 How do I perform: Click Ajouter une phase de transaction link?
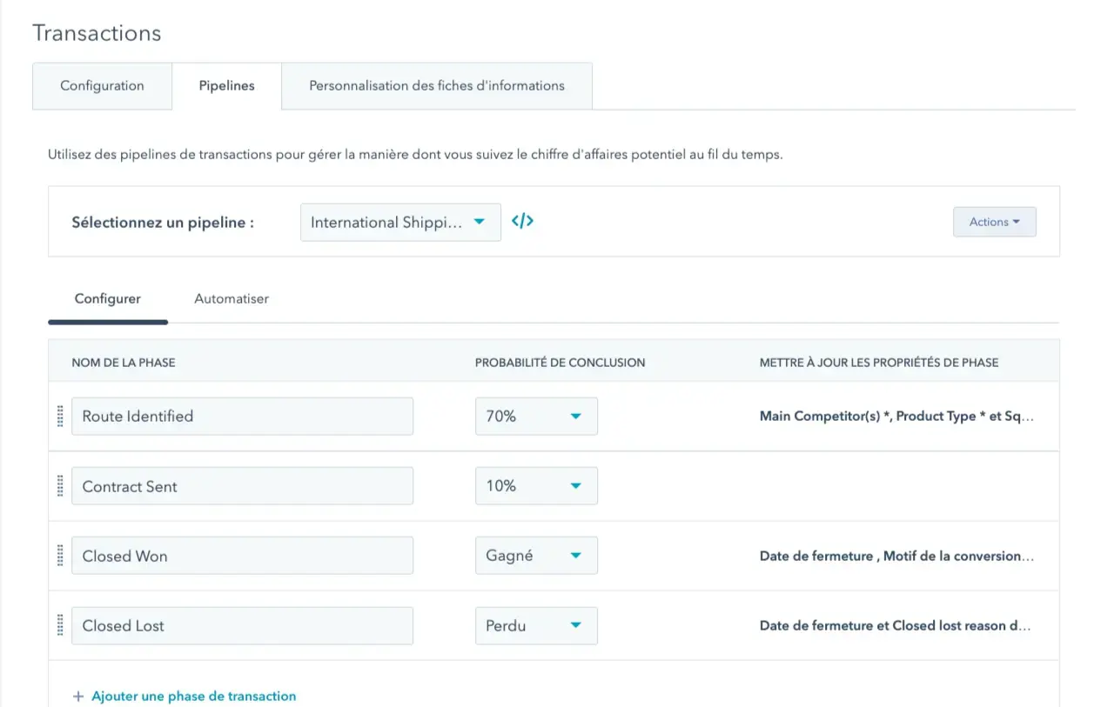click(193, 697)
